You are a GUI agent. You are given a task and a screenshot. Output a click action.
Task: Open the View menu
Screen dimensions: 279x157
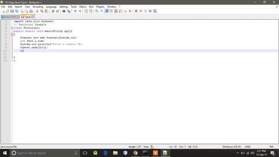27,7
